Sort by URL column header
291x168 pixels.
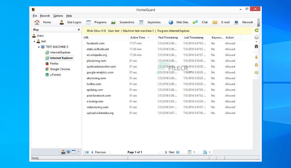click(x=86, y=37)
